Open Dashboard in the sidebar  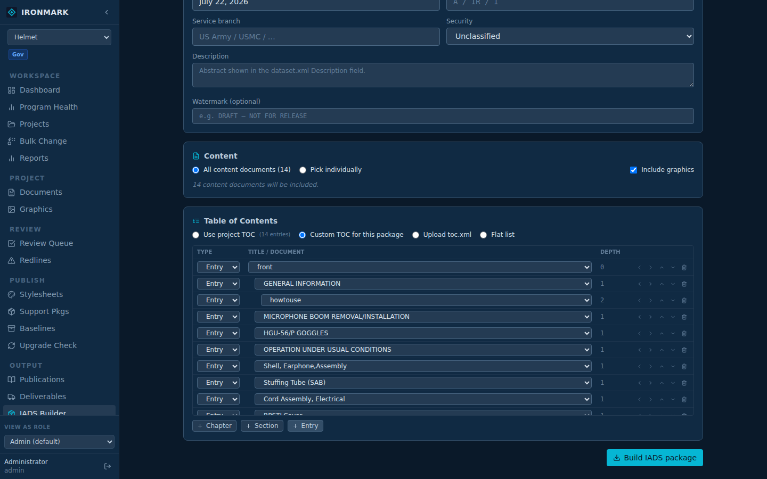[59, 90]
